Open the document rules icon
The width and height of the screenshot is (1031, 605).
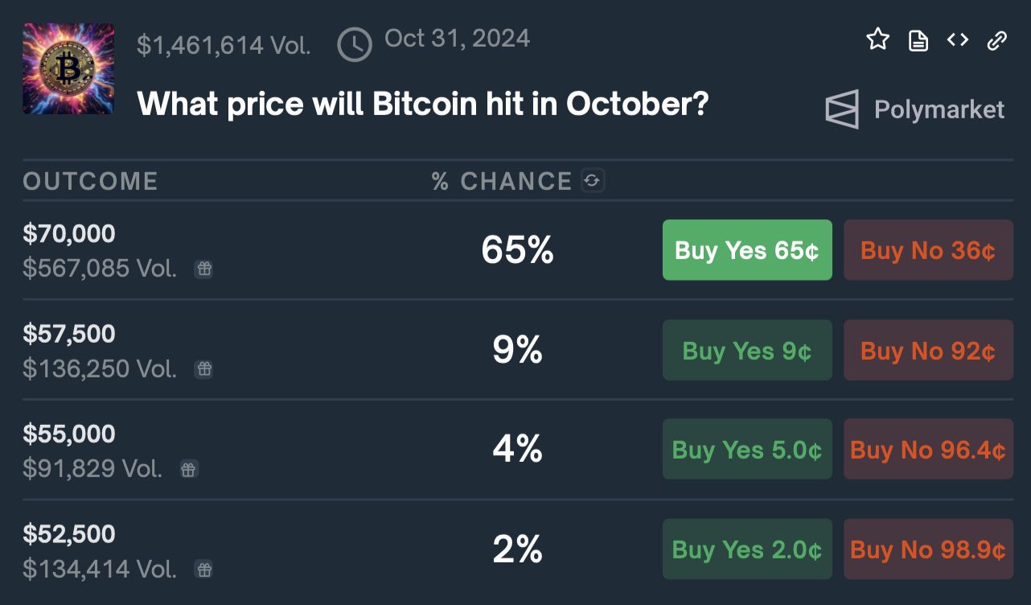point(918,40)
